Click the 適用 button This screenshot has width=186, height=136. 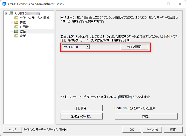coord(173,129)
